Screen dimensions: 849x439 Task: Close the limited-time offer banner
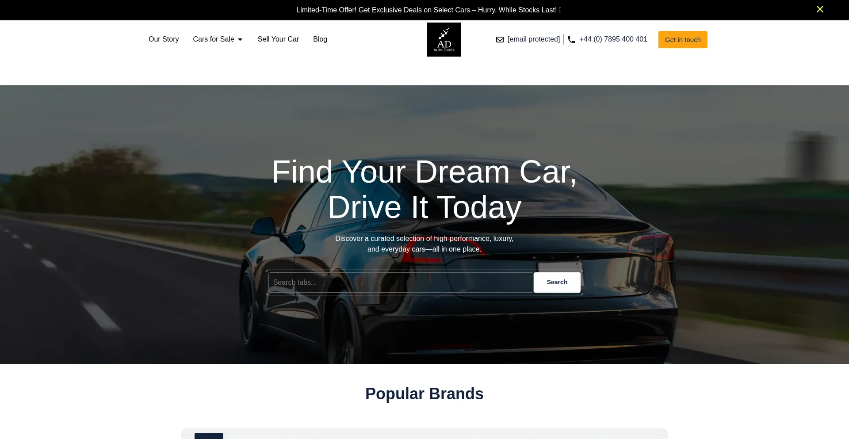pyautogui.click(x=820, y=9)
